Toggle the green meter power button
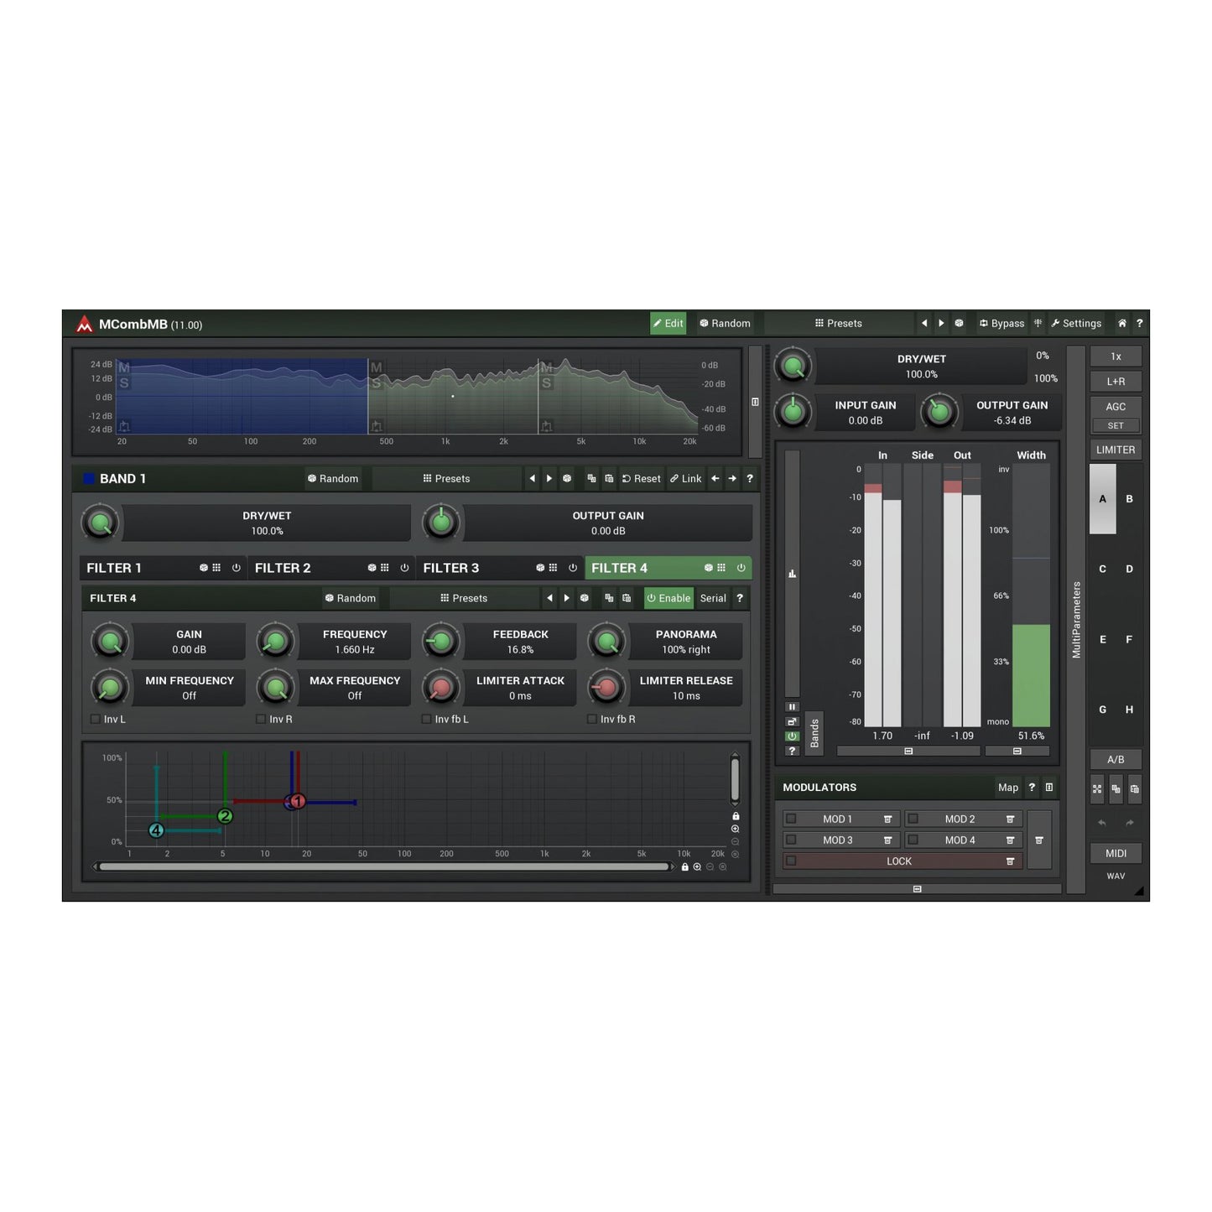Image resolution: width=1212 pixels, height=1212 pixels. pyautogui.click(x=792, y=736)
